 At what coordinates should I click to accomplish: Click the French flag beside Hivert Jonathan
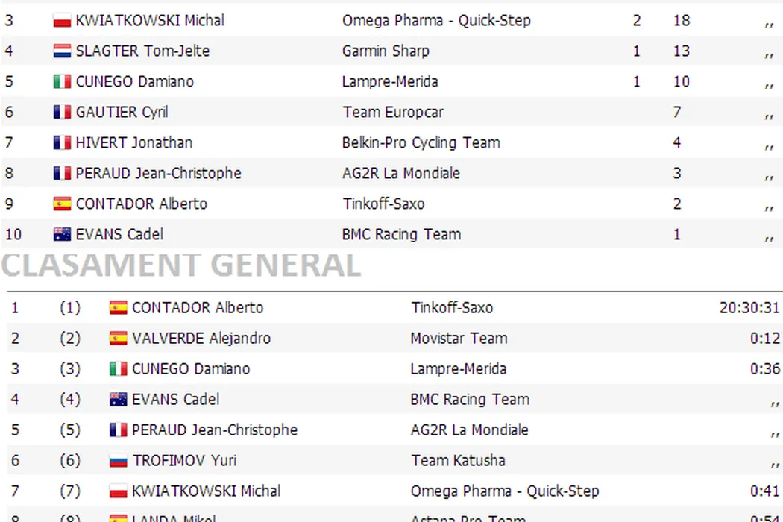[x=62, y=143]
